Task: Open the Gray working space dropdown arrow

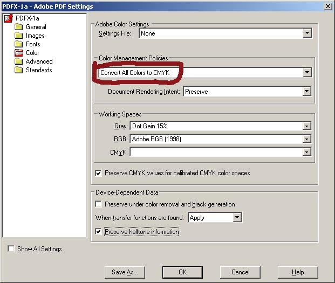Action: 306,126
